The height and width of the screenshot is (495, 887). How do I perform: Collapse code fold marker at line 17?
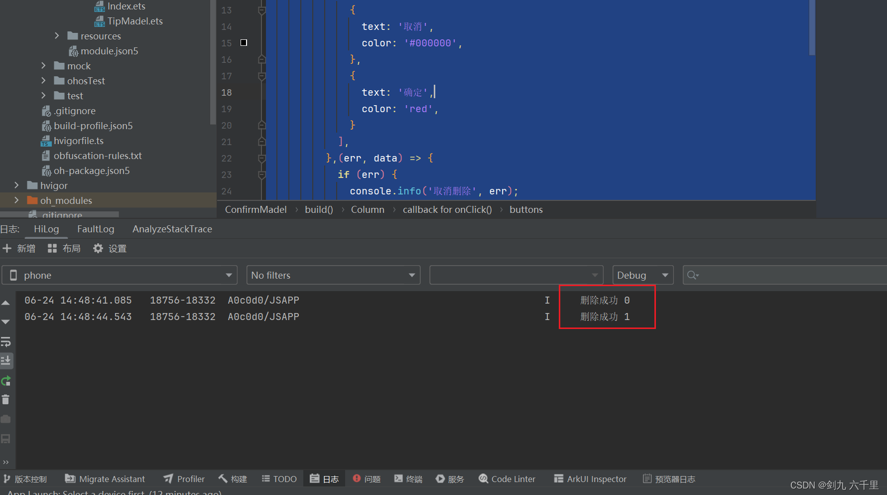(x=262, y=76)
